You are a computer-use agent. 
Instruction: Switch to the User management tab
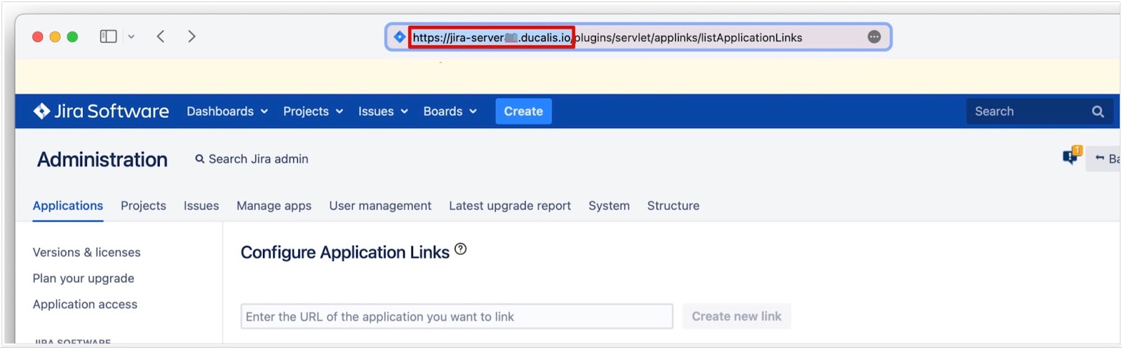(x=380, y=206)
